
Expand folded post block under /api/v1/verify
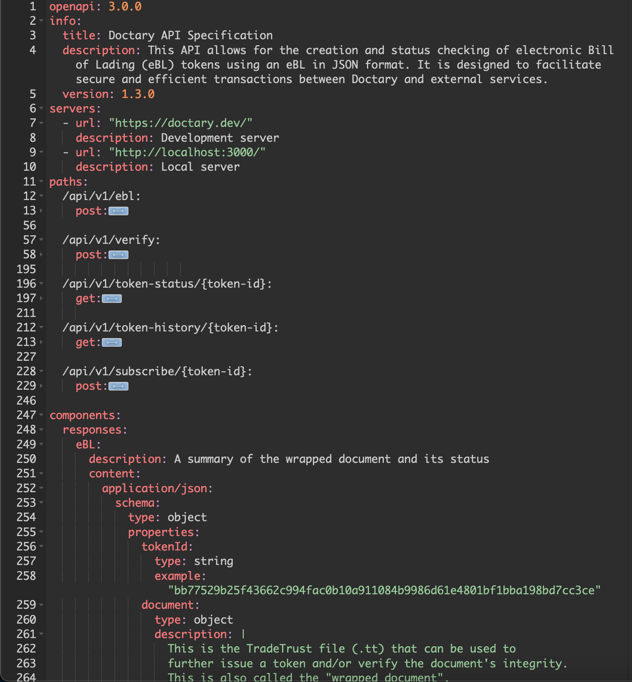(x=118, y=255)
